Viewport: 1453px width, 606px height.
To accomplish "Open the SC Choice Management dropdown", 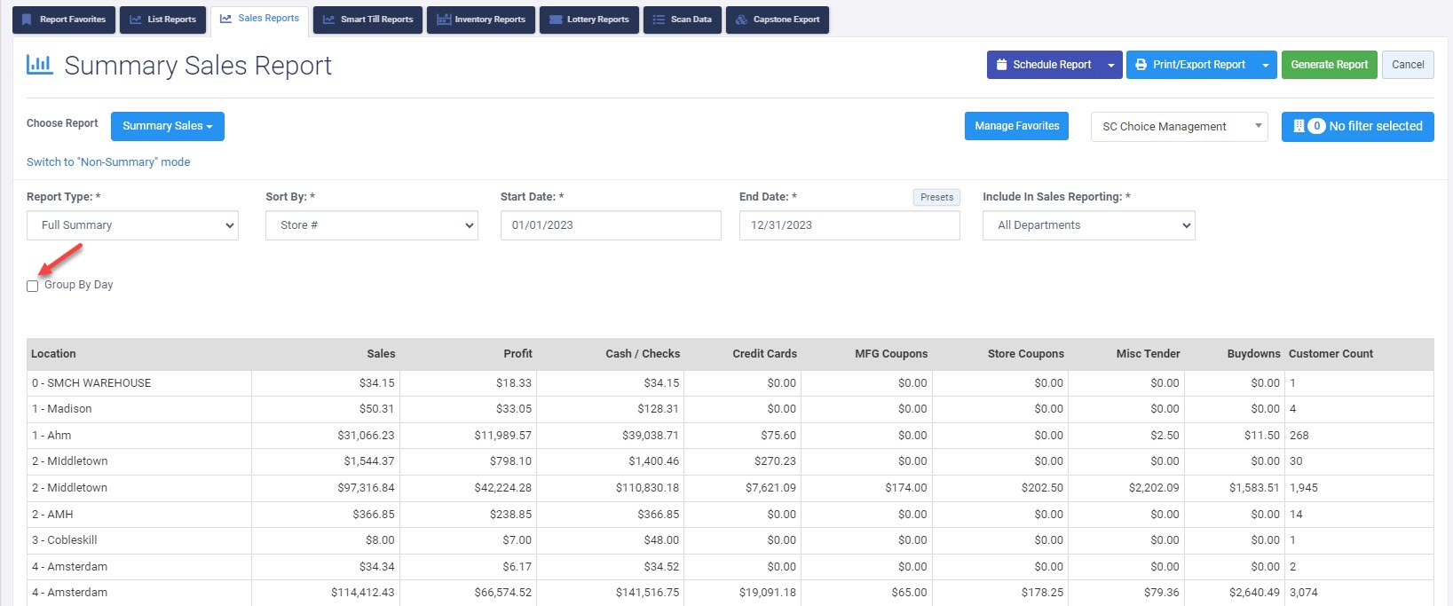I will pos(1180,127).
